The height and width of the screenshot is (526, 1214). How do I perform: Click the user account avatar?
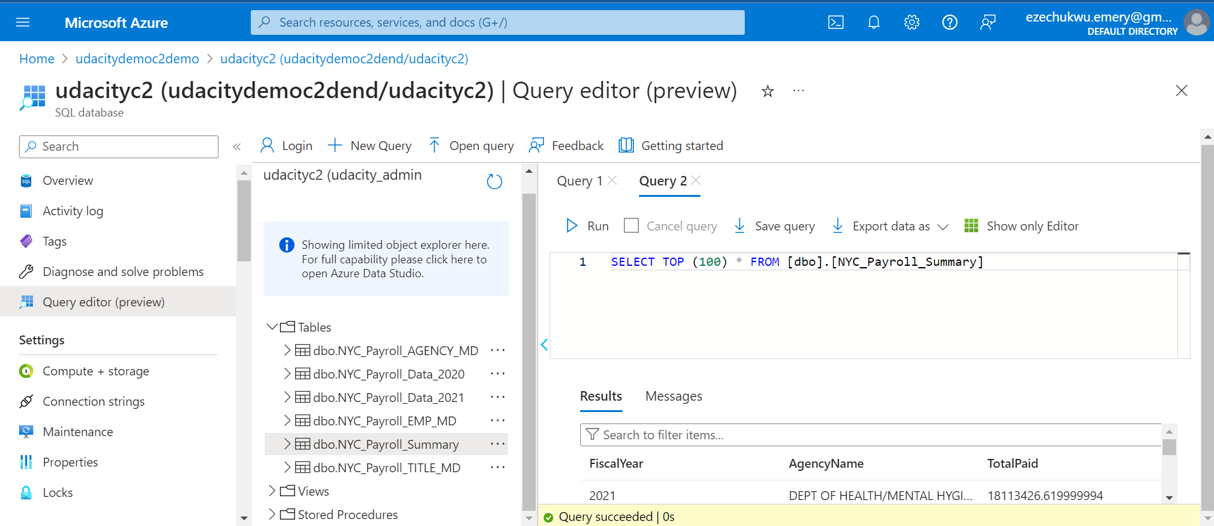[x=1197, y=23]
